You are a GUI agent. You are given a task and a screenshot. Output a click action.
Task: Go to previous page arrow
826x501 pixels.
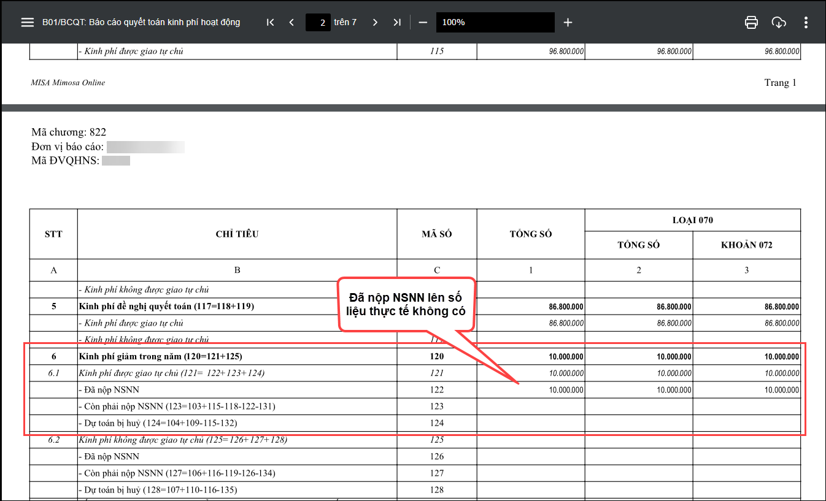(291, 22)
